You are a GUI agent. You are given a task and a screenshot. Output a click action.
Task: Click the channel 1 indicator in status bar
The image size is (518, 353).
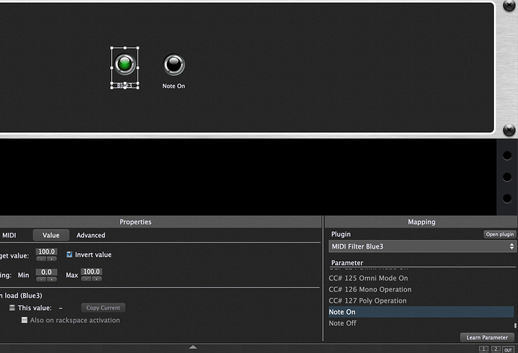pyautogui.click(x=483, y=349)
